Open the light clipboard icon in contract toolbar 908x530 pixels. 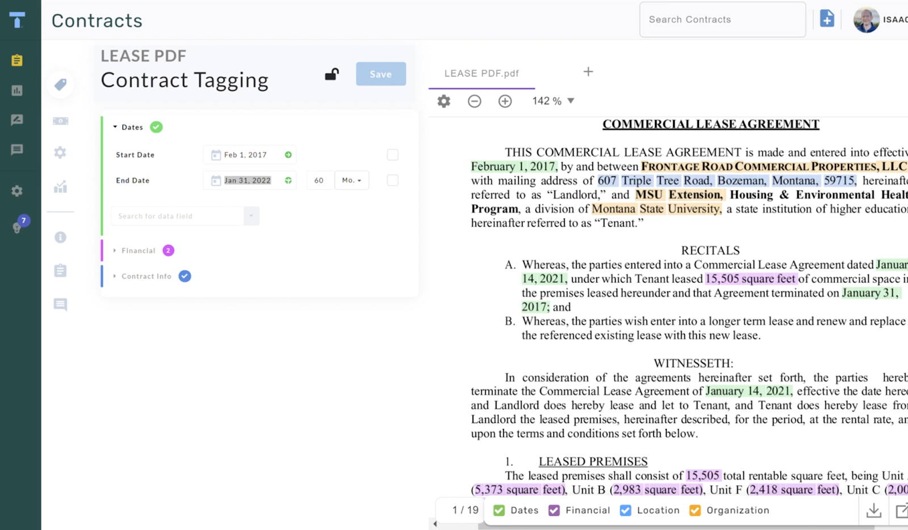pyautogui.click(x=60, y=270)
